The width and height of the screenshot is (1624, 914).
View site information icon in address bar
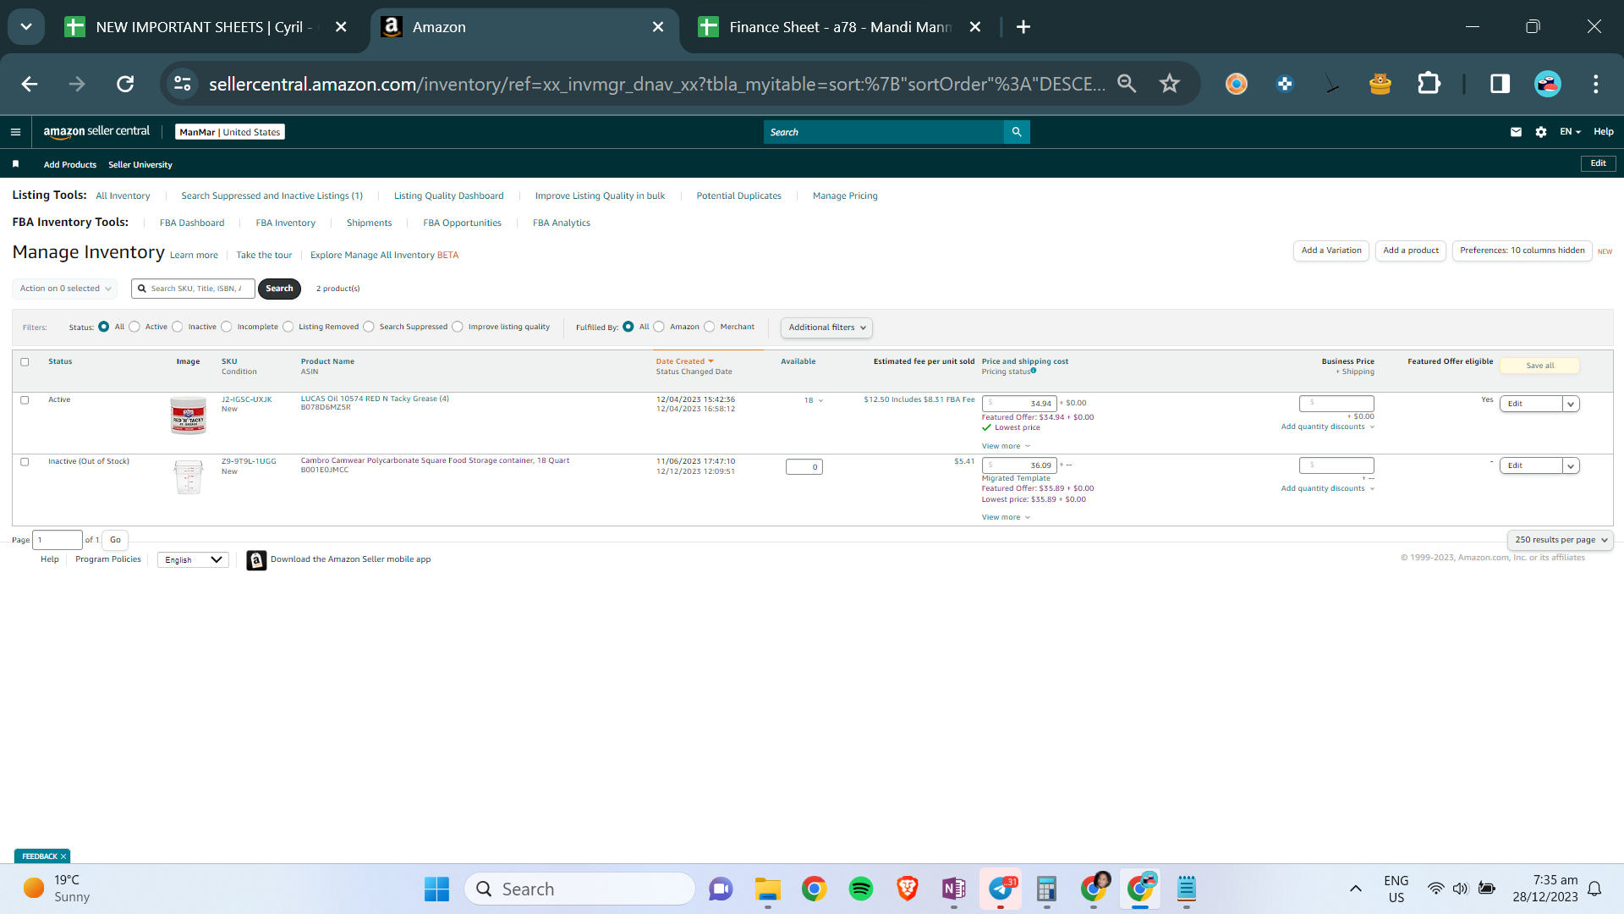click(x=183, y=84)
